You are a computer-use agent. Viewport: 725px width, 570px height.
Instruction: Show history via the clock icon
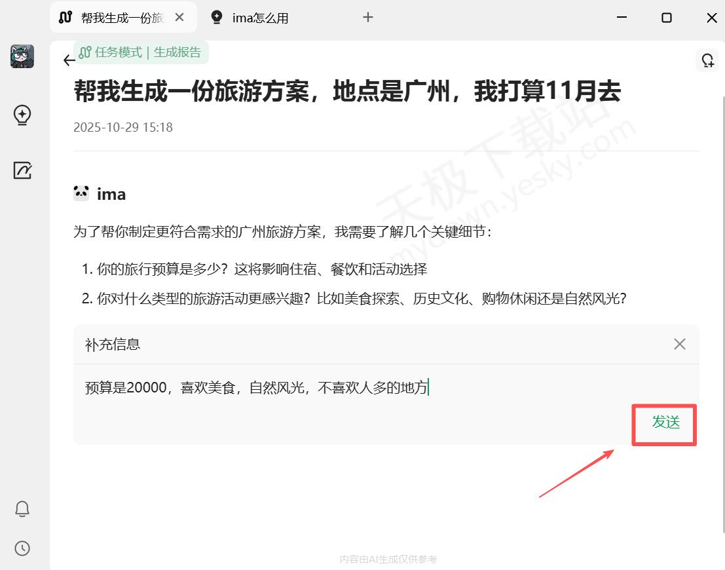[22, 548]
